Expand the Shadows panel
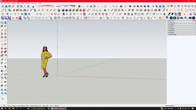Image resolution: width=196 pixels, height=110 pixels. pos(181,25)
